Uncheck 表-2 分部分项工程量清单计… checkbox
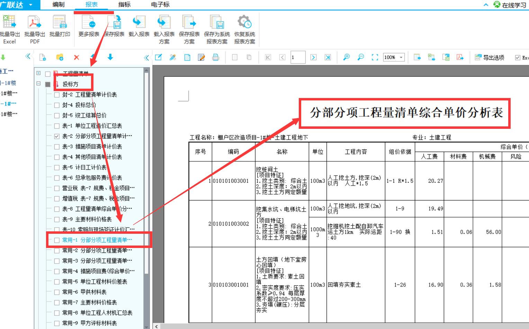 coord(57,136)
